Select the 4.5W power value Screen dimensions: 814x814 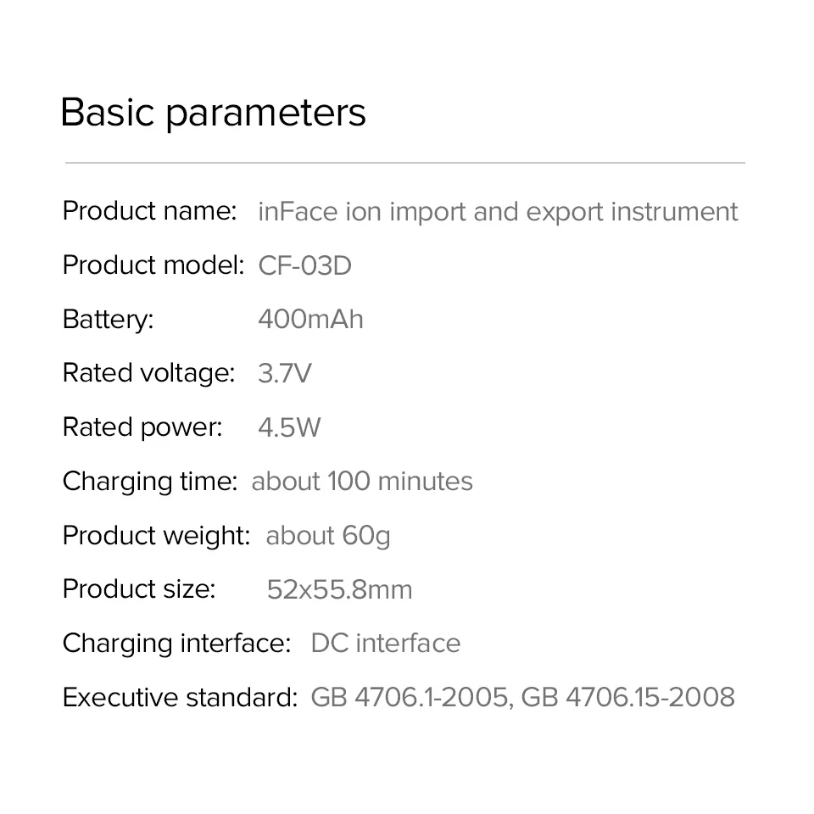289,427
